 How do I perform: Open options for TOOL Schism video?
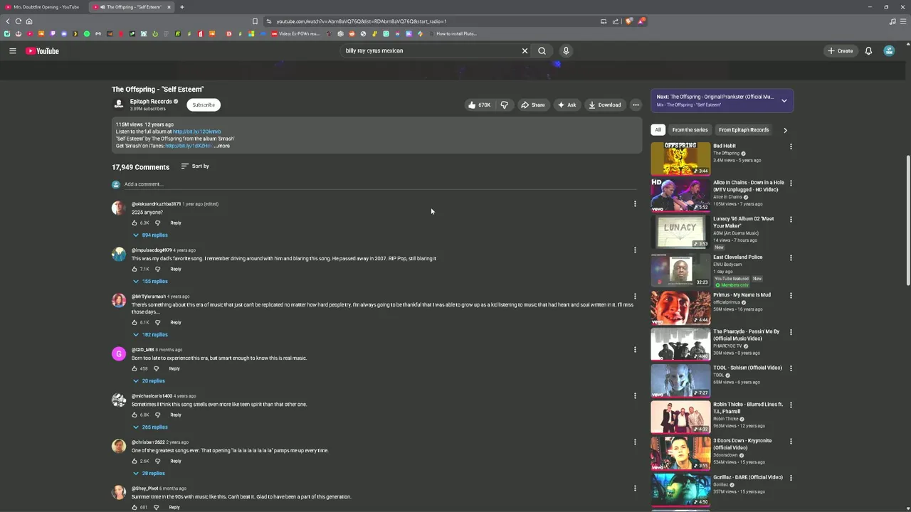[x=791, y=368]
